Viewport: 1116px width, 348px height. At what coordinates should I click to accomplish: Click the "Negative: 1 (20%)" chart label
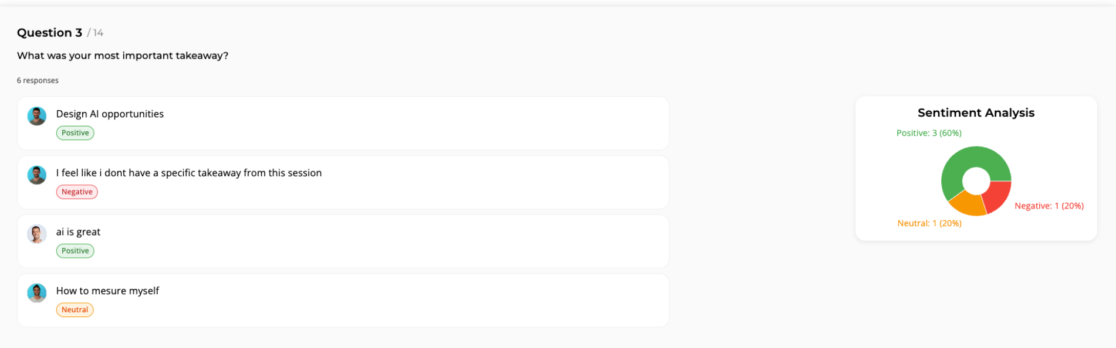(1049, 206)
